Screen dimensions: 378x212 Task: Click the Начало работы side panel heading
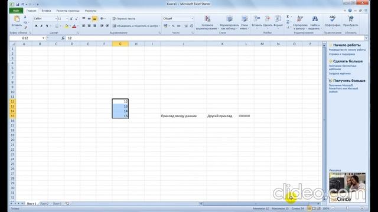(x=347, y=45)
